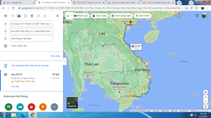The width and height of the screenshot is (211, 118).
Task: Open tab search dropdown
Action: [x=191, y=3]
